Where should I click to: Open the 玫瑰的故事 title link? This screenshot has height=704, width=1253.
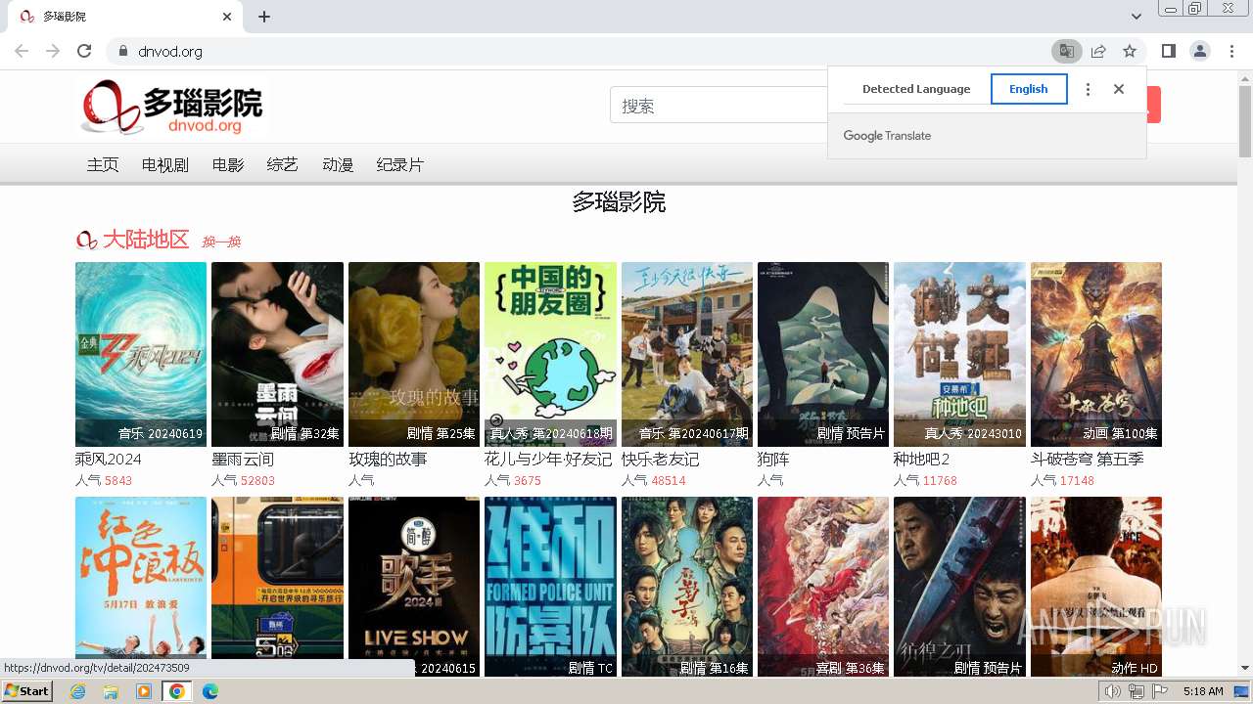(x=388, y=460)
